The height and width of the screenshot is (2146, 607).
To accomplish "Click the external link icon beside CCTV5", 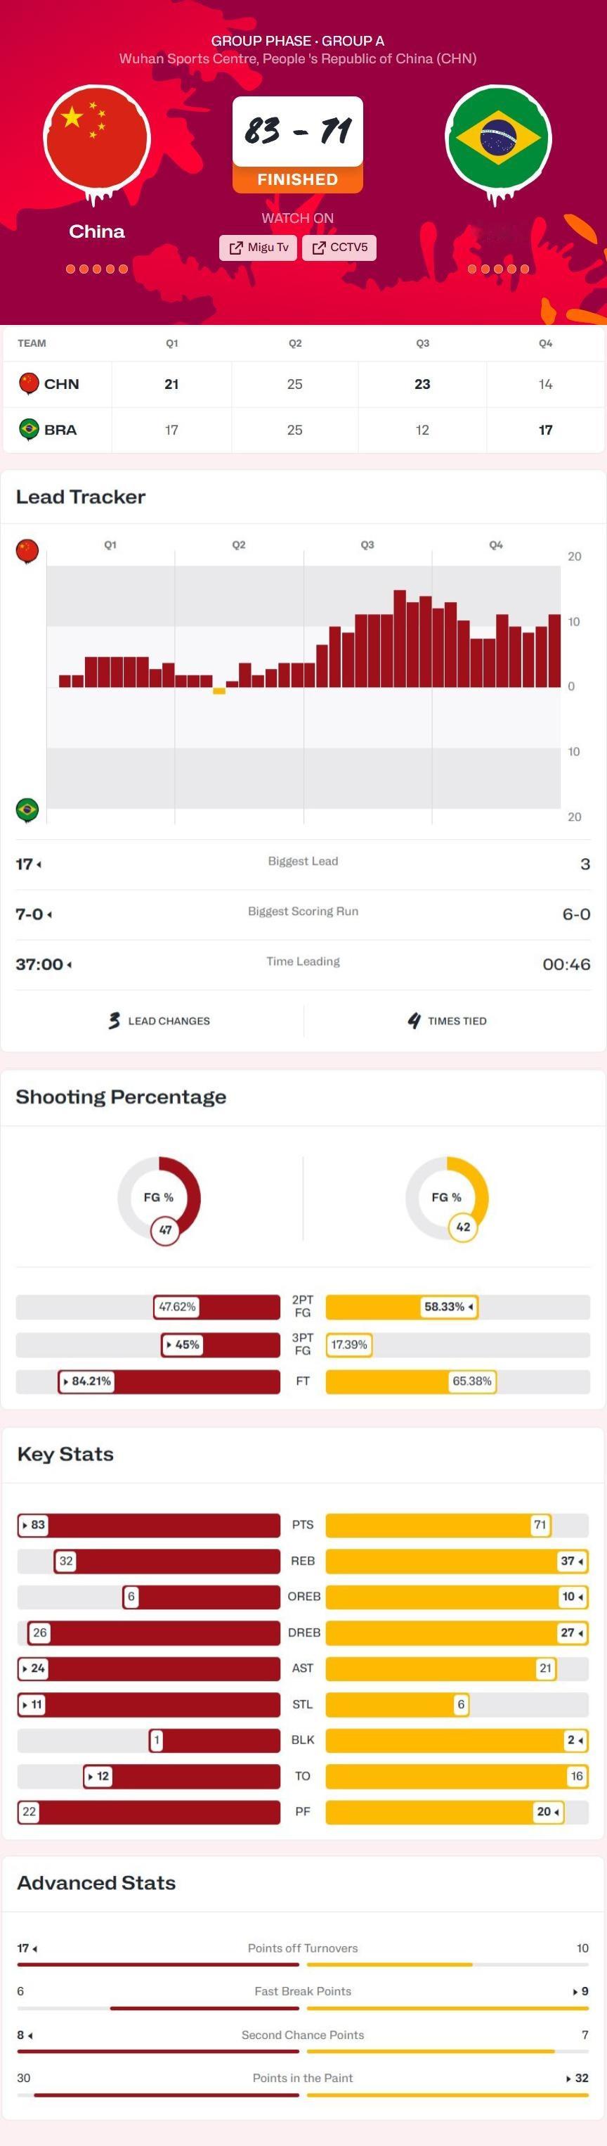I will tap(319, 248).
